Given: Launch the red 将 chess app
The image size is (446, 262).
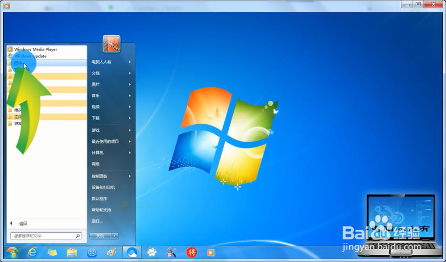Looking at the screenshot, I should click(191, 252).
